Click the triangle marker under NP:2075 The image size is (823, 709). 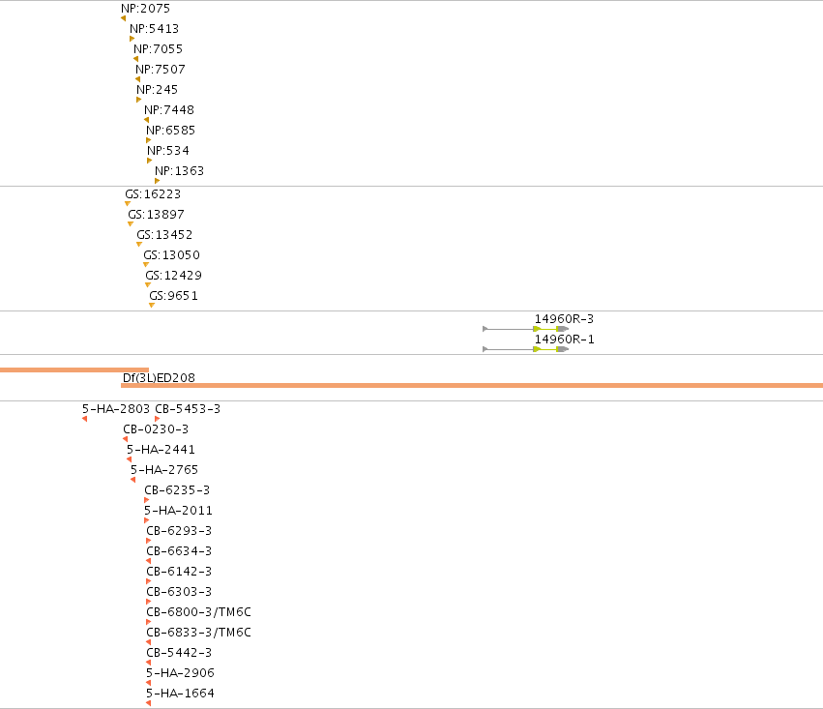[x=124, y=18]
